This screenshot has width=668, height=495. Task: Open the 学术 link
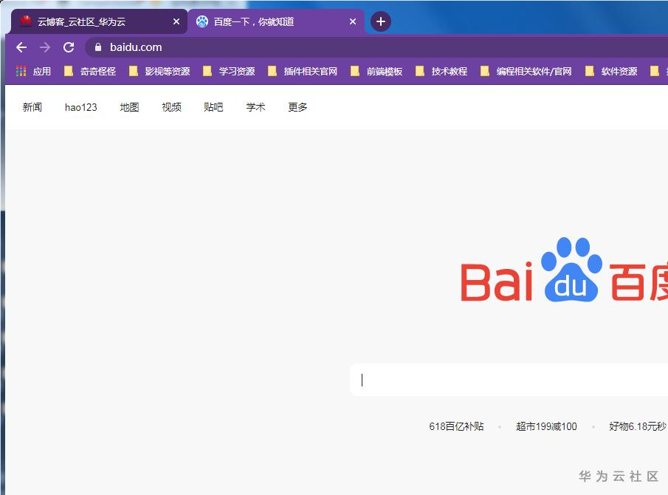pyautogui.click(x=255, y=107)
